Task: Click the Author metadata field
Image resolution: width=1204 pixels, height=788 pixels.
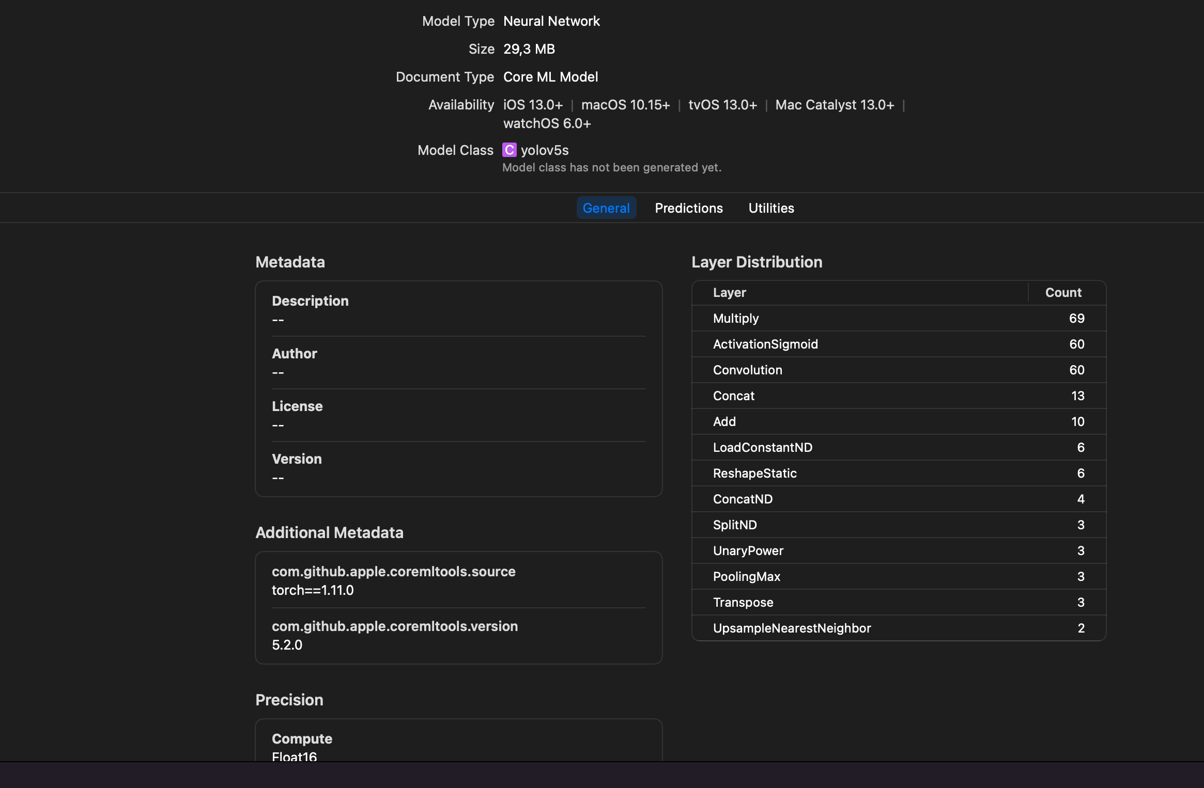Action: pos(458,361)
